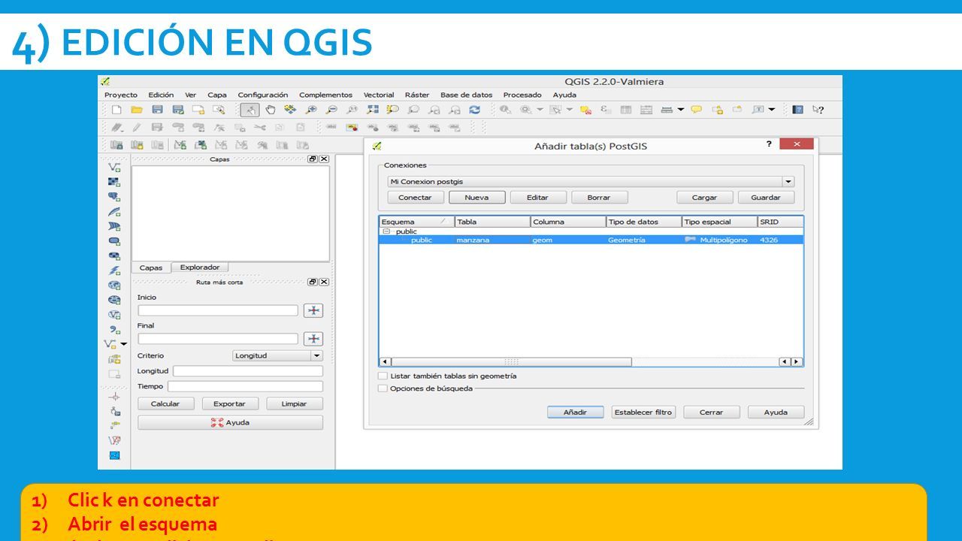The image size is (962, 541).
Task: Toggle Opciones de búsqueda checkbox
Action: coord(383,388)
